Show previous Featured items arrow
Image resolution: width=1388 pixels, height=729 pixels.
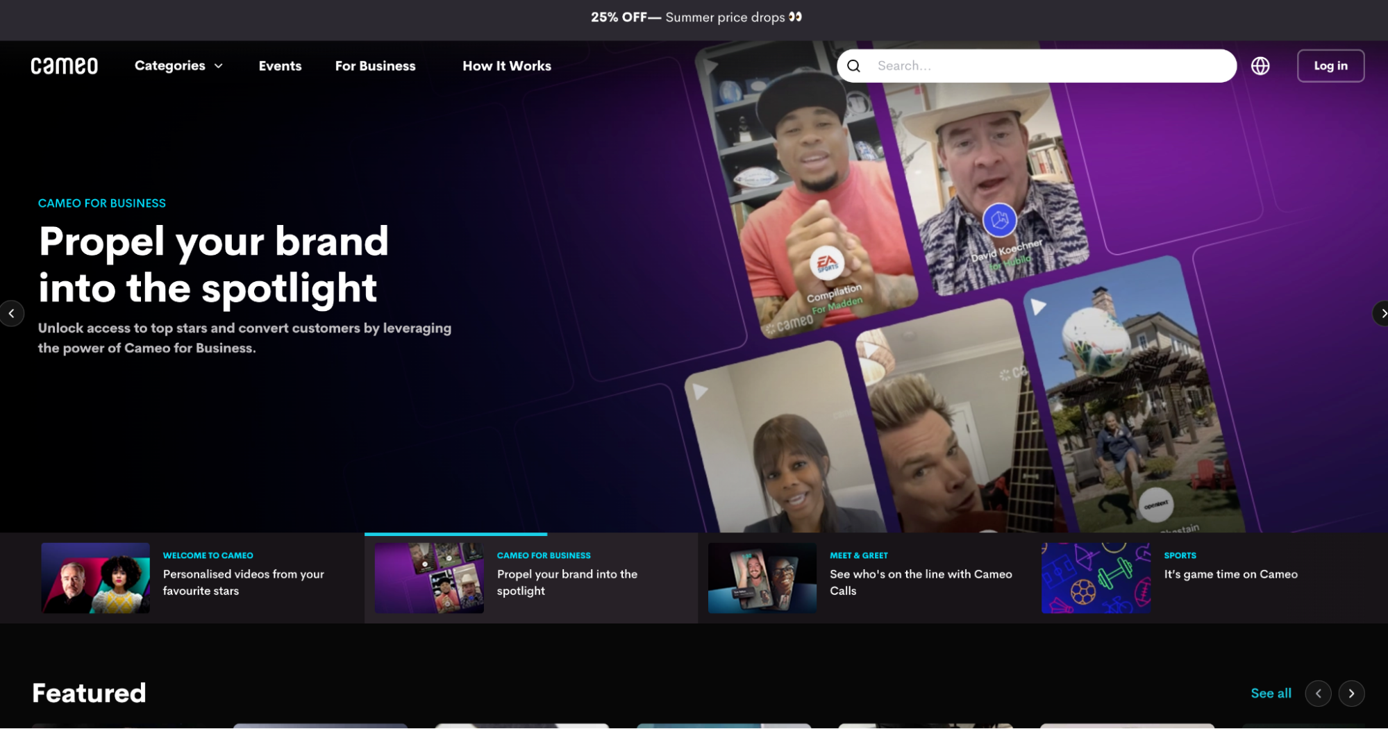[x=1318, y=694]
